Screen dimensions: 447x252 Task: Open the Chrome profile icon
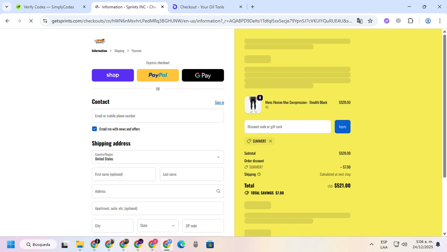(428, 21)
